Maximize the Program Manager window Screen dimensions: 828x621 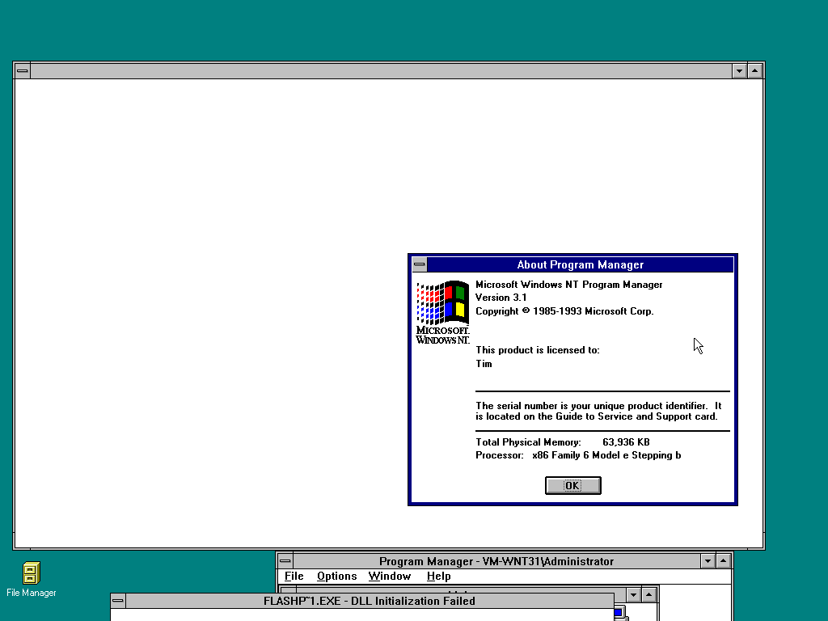[724, 561]
